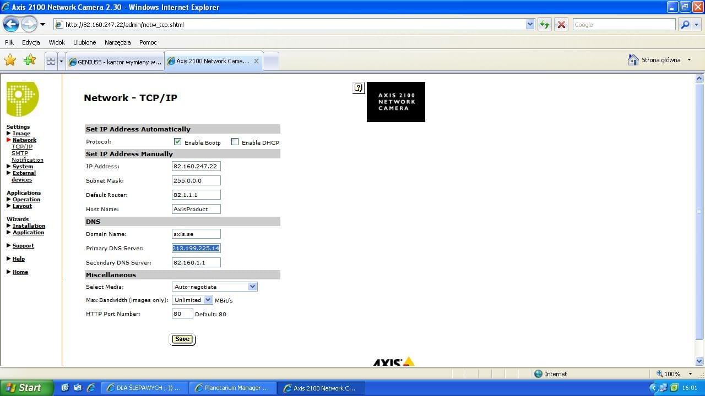Open the External devices link
The height and width of the screenshot is (396, 705).
coord(23,177)
